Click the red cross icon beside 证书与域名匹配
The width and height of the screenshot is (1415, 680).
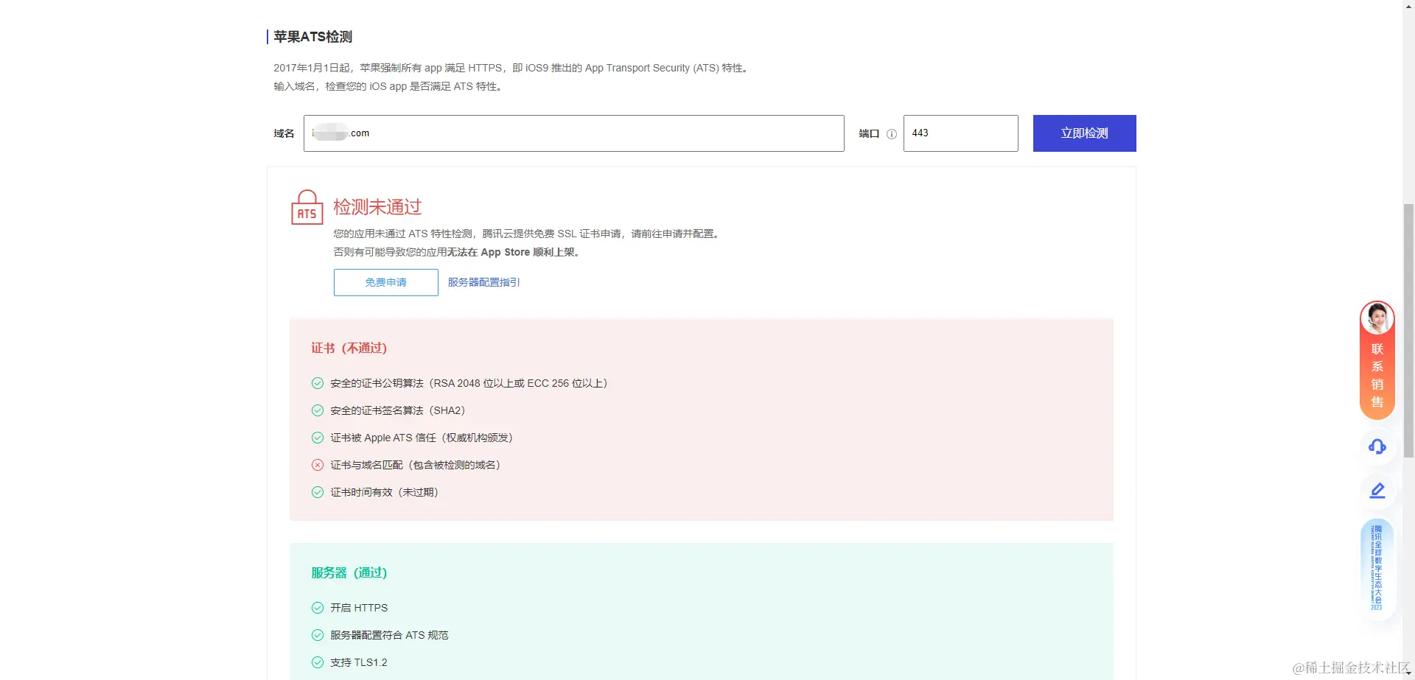tap(318, 465)
